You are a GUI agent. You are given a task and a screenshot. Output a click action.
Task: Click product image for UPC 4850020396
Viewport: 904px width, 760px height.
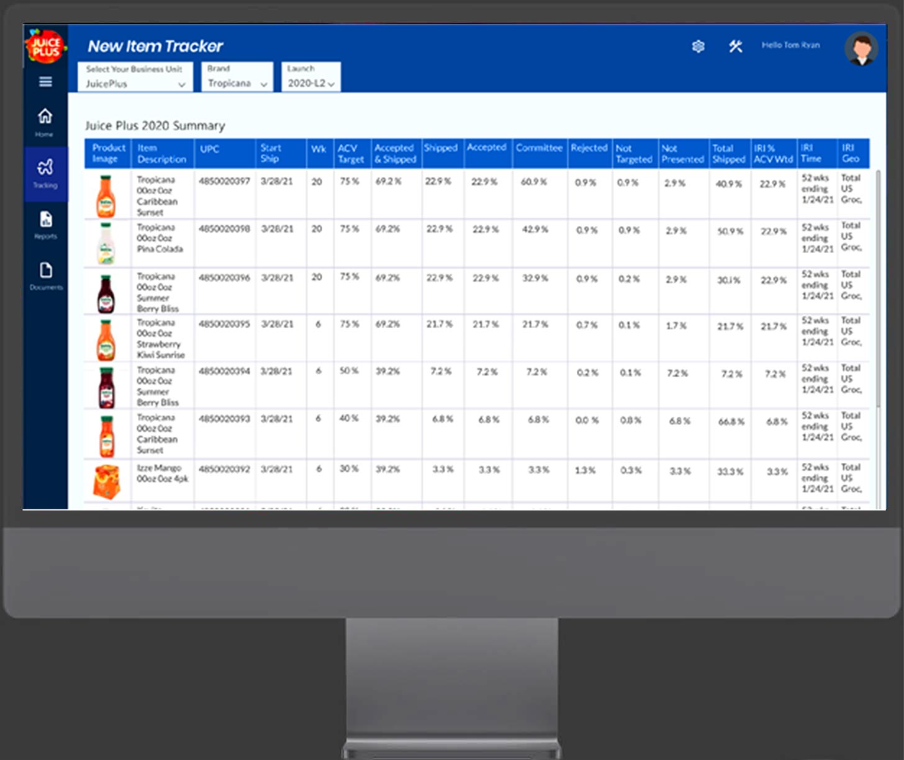click(x=106, y=293)
